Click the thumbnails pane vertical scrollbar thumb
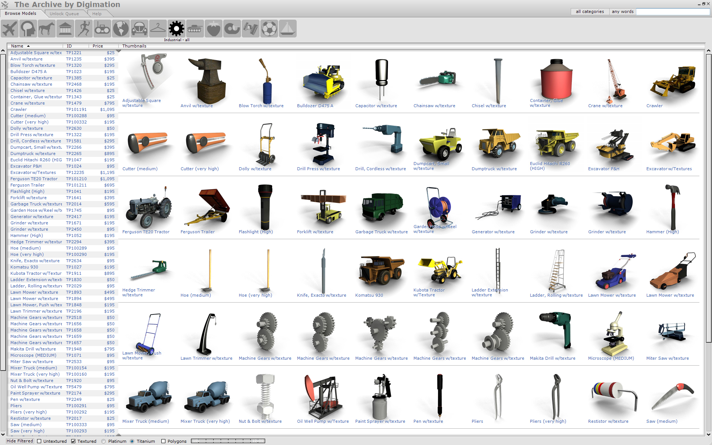Viewport: 712px width, 445px height. pos(709,198)
